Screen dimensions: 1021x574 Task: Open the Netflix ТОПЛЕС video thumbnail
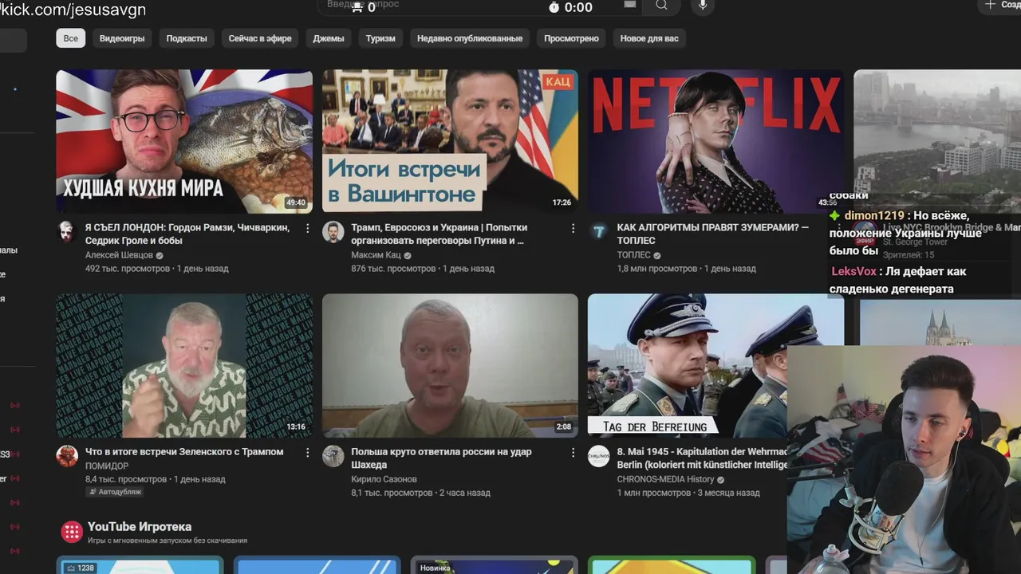click(x=715, y=141)
